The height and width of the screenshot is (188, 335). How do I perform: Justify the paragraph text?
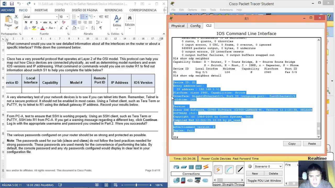(x=91, y=22)
